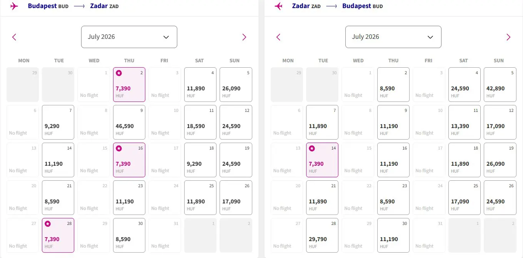
Task: Open the outbound July 2026 month dropdown
Action: point(129,37)
